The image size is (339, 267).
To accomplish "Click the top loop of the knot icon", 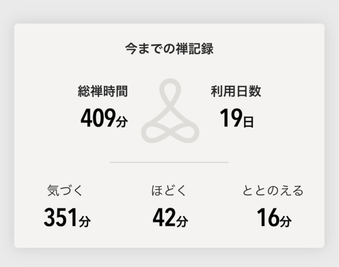I will pyautogui.click(x=170, y=91).
